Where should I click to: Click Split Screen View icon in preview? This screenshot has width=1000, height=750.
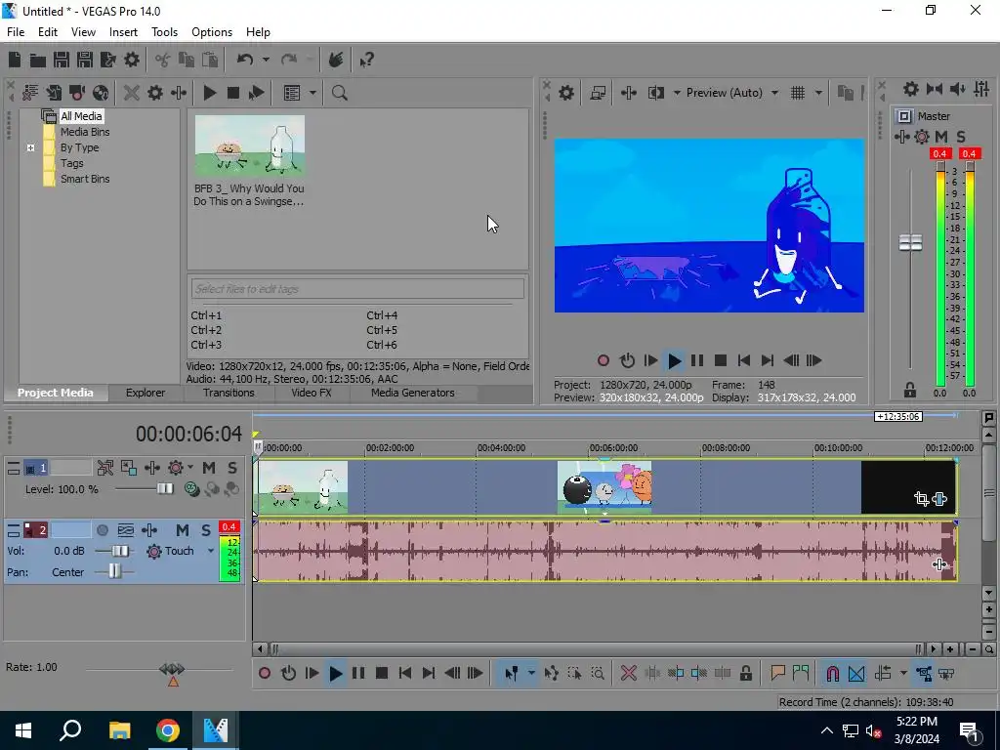tap(655, 93)
